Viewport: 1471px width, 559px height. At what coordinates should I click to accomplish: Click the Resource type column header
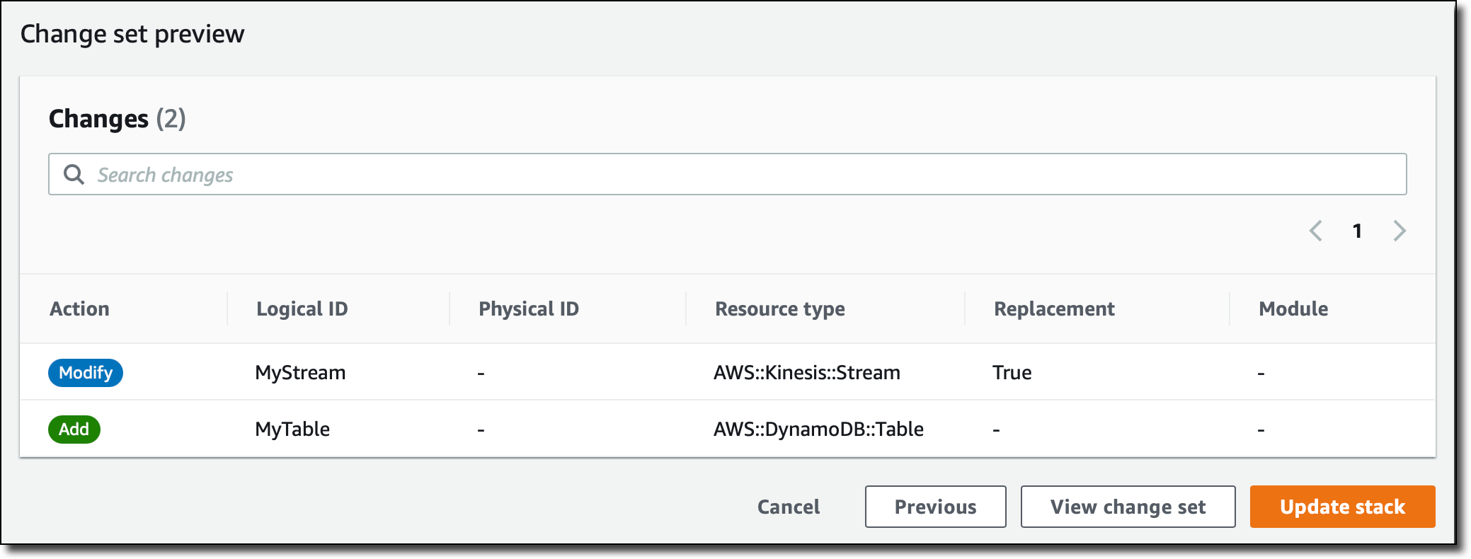pyautogui.click(x=780, y=309)
